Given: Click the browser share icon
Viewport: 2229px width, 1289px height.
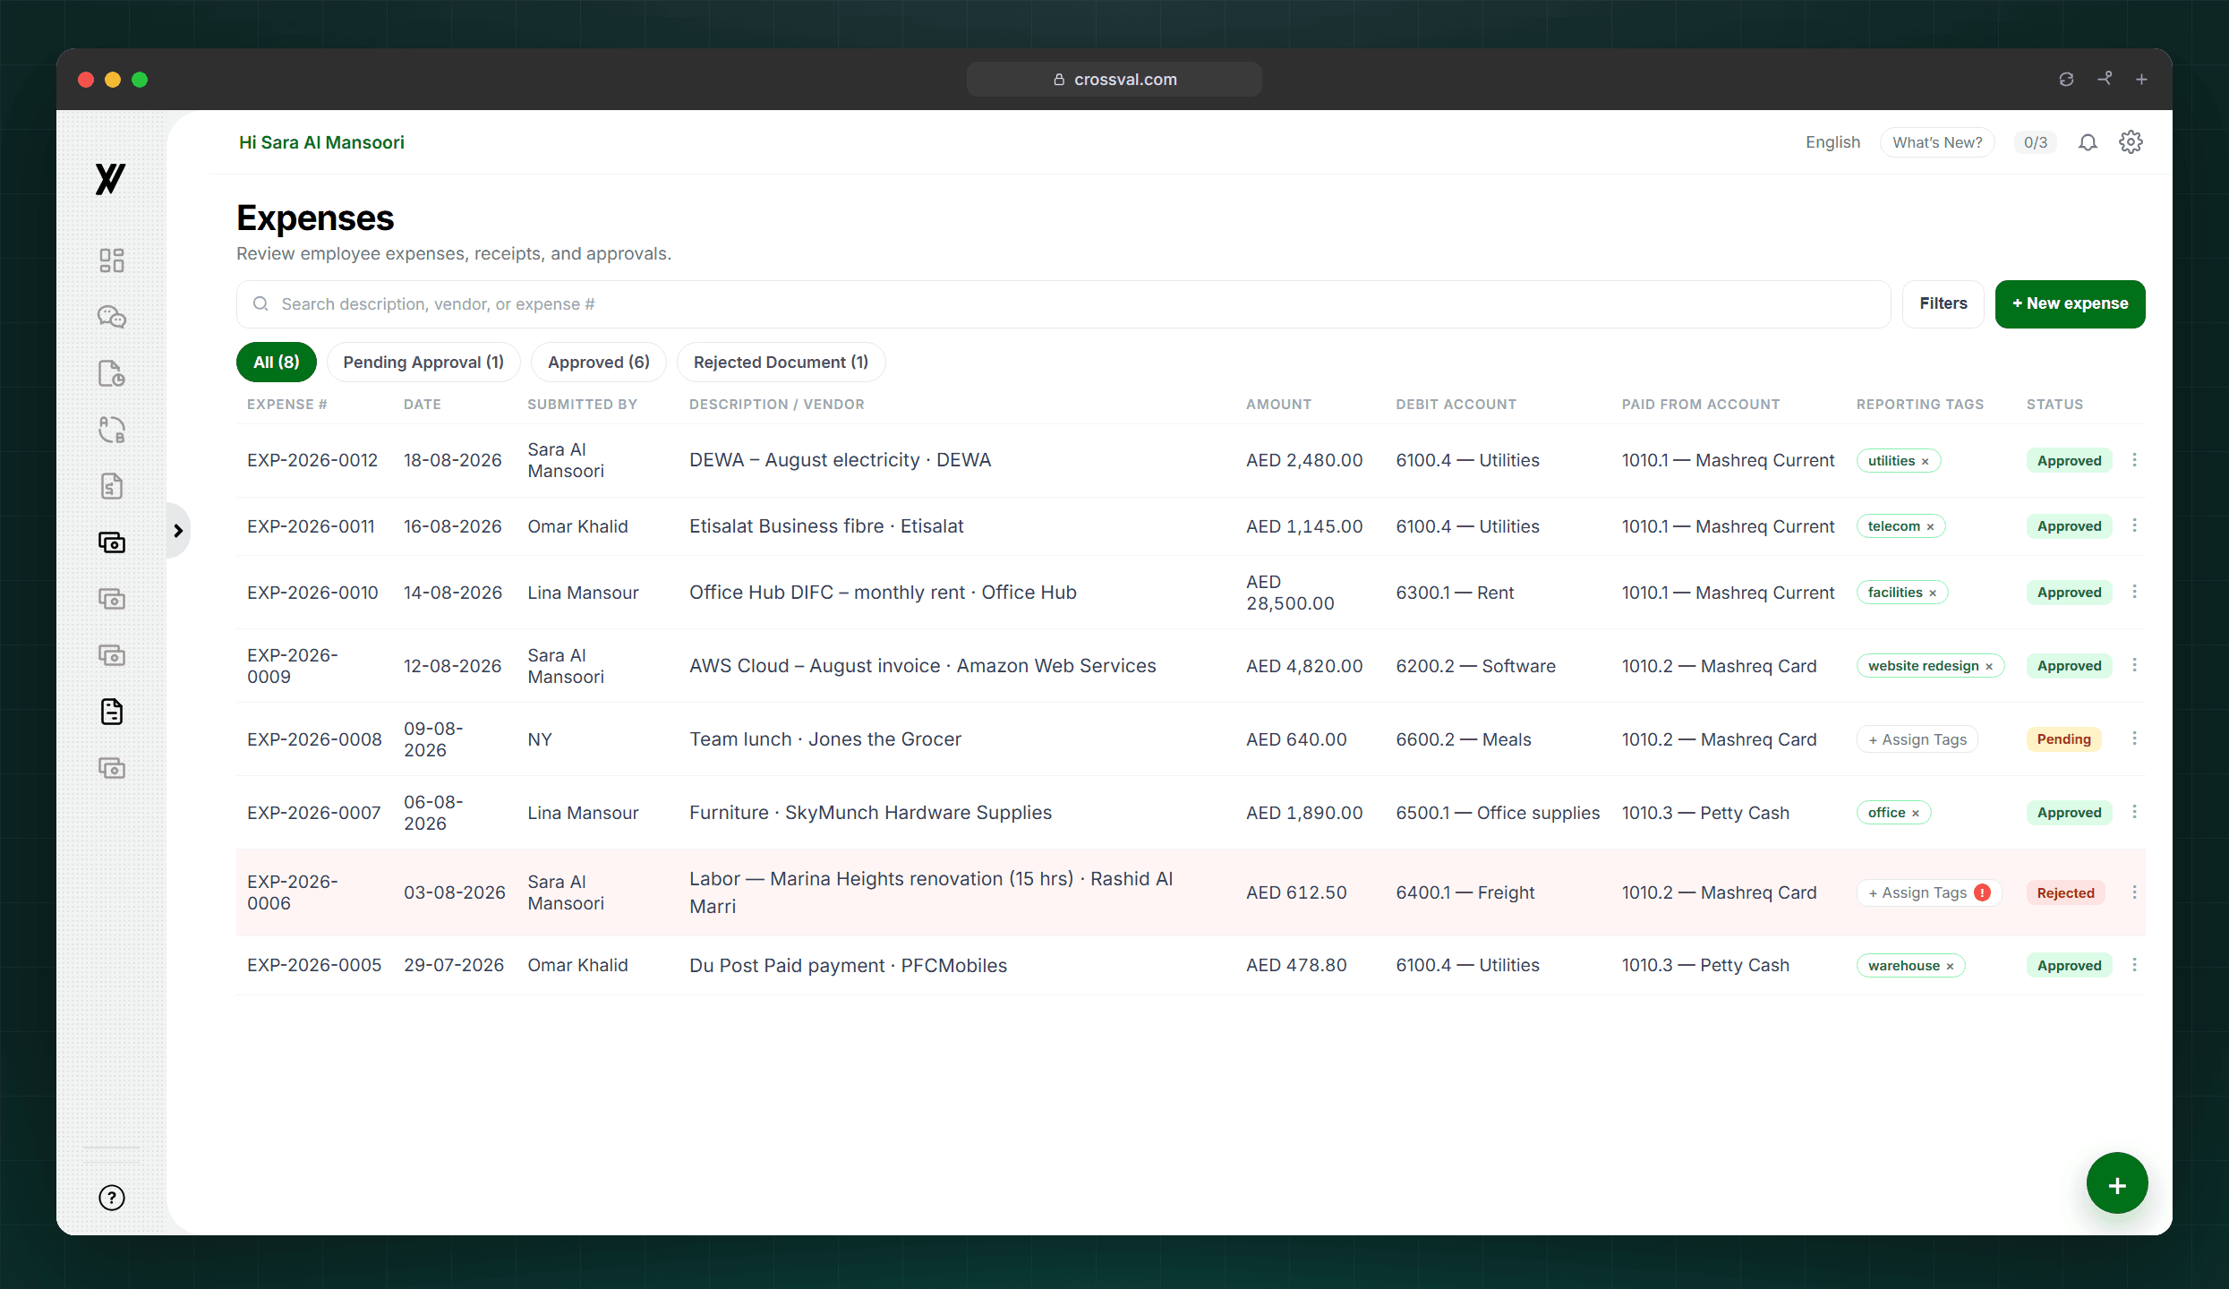Looking at the screenshot, I should 2105,79.
